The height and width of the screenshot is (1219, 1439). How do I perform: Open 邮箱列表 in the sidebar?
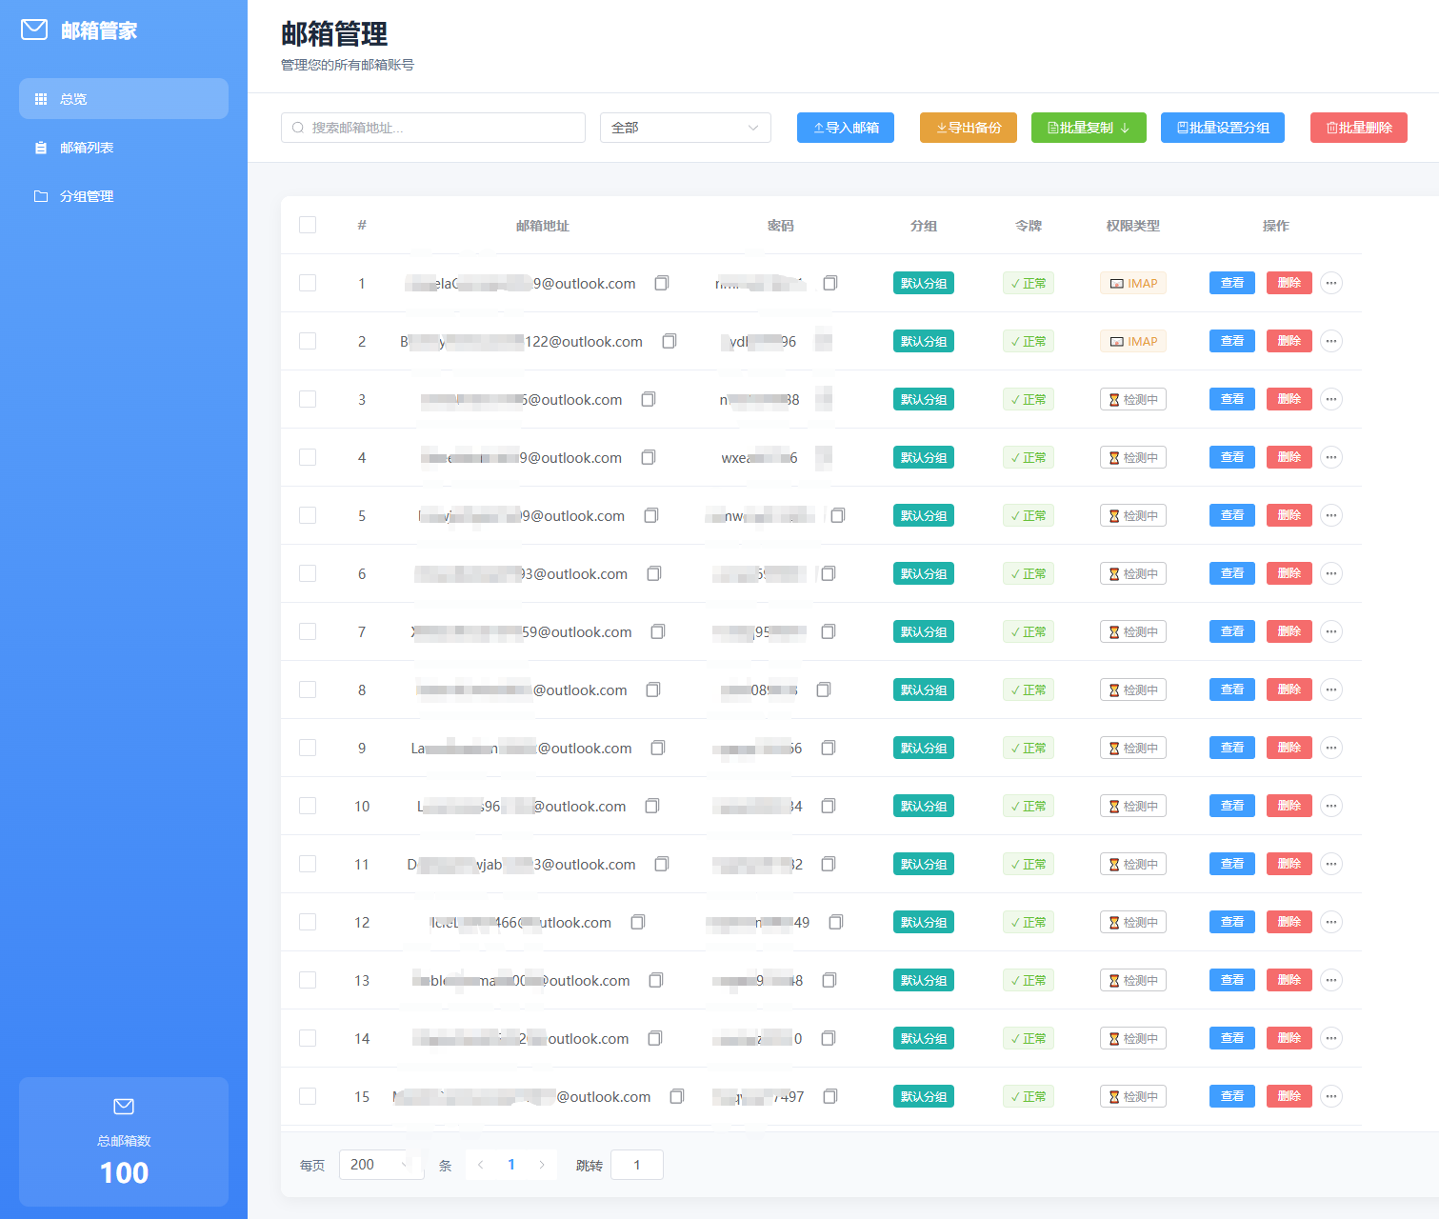124,148
